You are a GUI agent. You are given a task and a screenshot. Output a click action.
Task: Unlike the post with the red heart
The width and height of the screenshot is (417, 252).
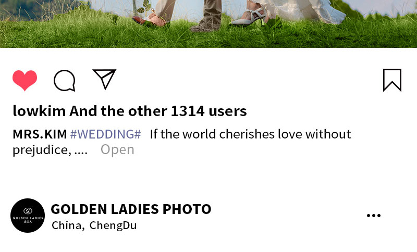pyautogui.click(x=24, y=81)
